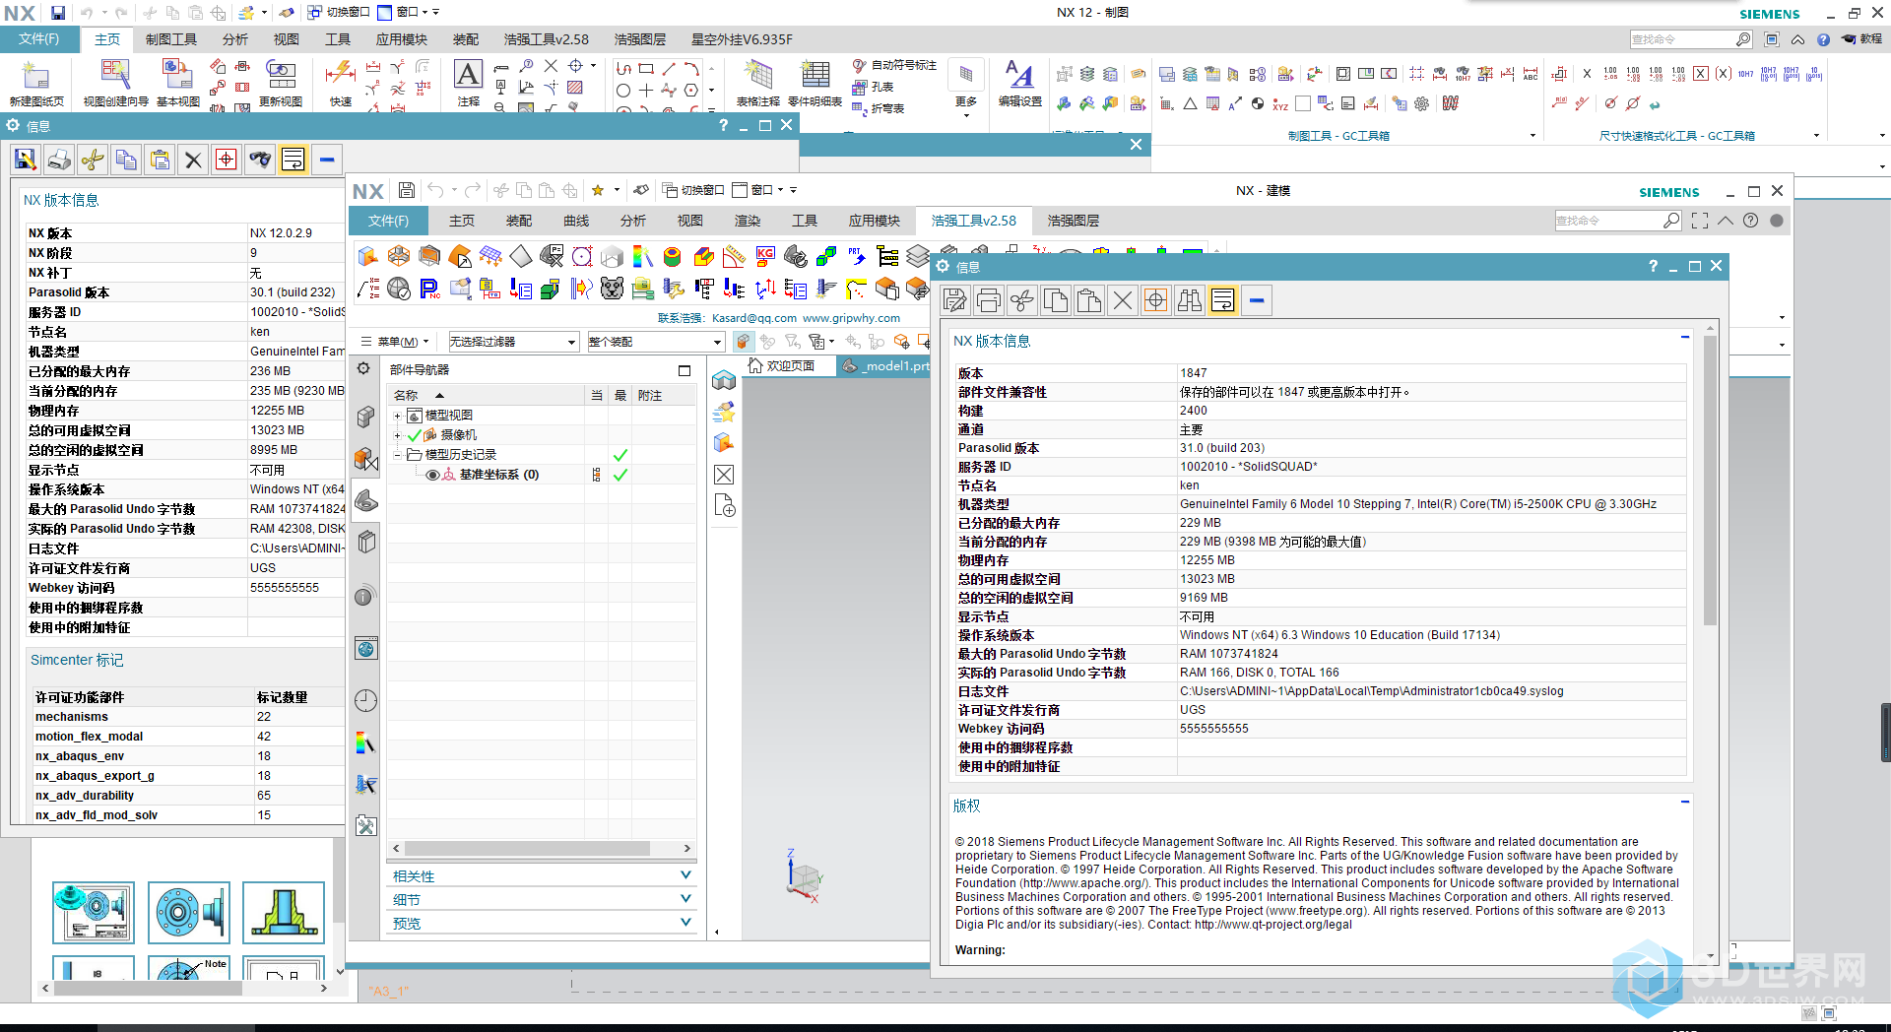Print from the NX 1847 info window toolbar
This screenshot has width=1891, height=1032.
pyautogui.click(x=989, y=300)
